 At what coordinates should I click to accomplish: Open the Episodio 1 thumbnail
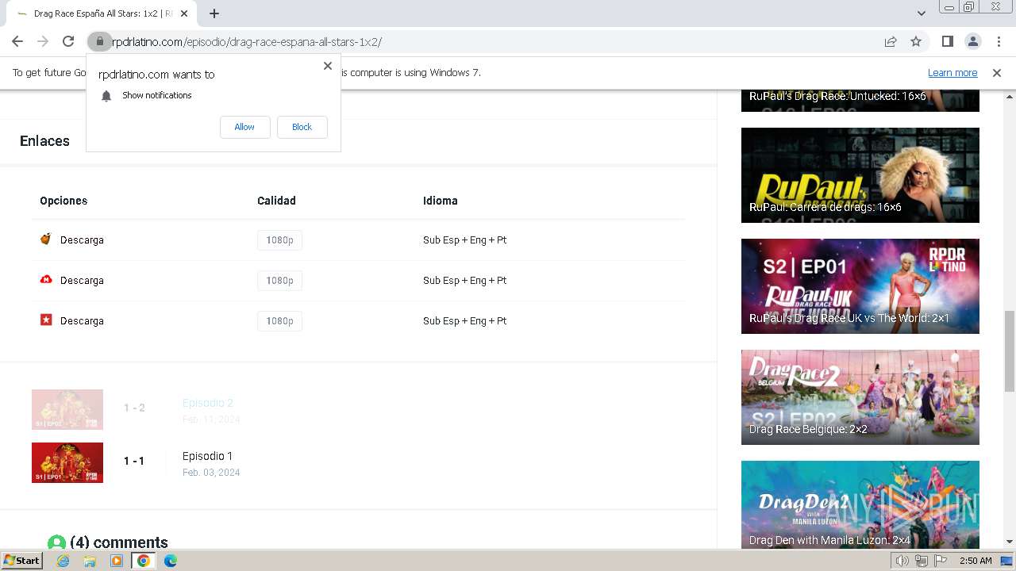point(67,462)
